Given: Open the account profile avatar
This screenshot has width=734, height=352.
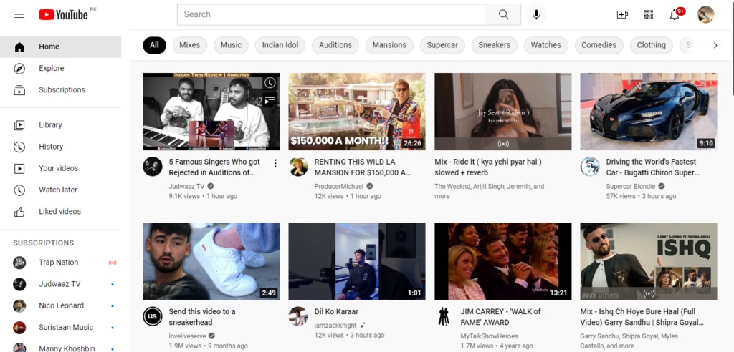Looking at the screenshot, I should tap(705, 14).
